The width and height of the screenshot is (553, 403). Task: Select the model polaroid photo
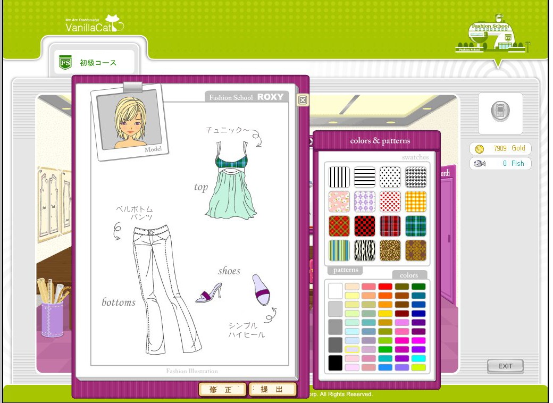[x=129, y=121]
